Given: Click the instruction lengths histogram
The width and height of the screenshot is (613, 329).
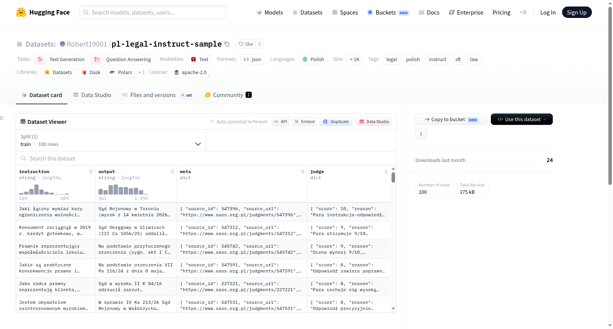Looking at the screenshot, I should (x=44, y=190).
